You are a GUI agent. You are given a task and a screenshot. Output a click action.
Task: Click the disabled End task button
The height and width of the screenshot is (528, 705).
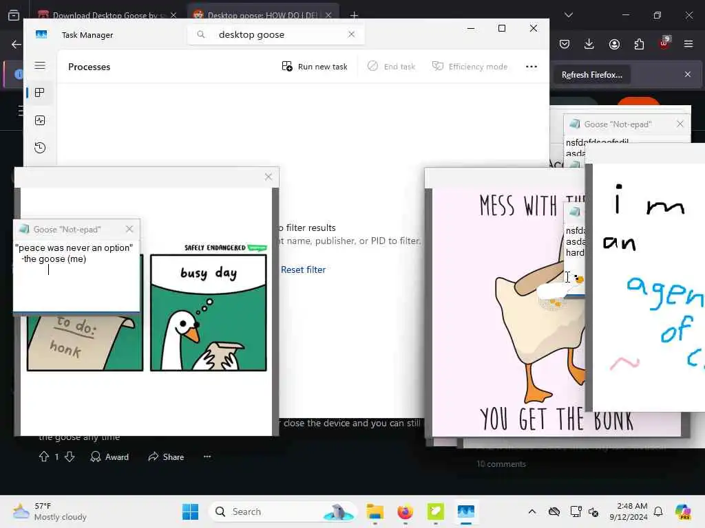[391, 67]
